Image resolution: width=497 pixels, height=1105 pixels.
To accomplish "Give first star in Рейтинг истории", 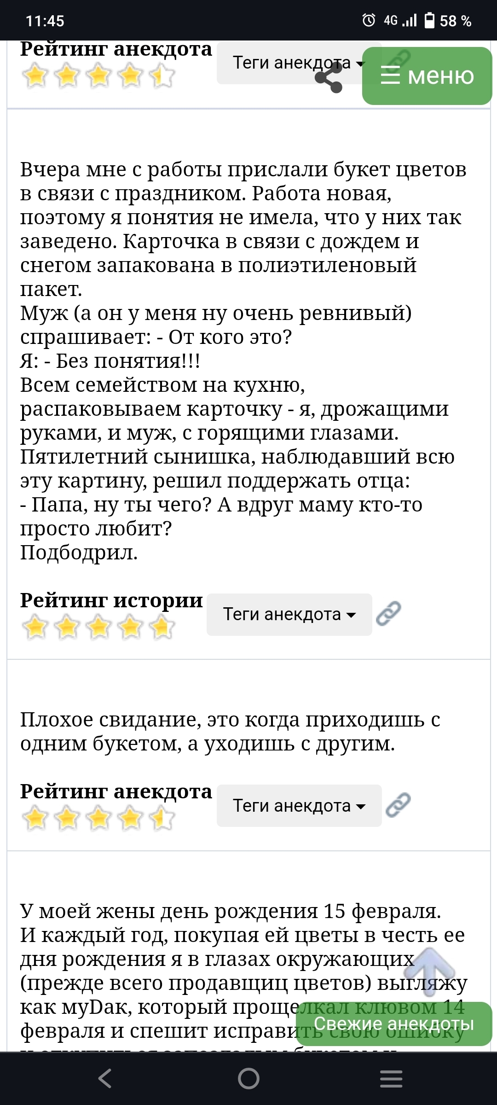I will coord(35,628).
